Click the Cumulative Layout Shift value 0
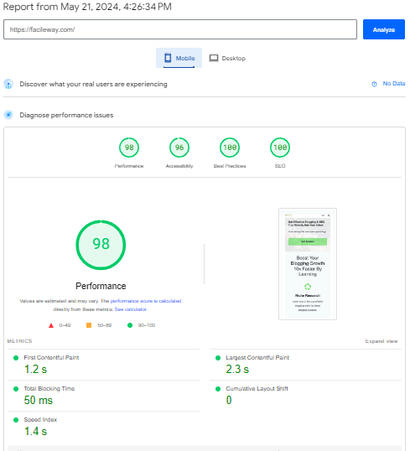The height and width of the screenshot is (451, 410). (x=229, y=400)
